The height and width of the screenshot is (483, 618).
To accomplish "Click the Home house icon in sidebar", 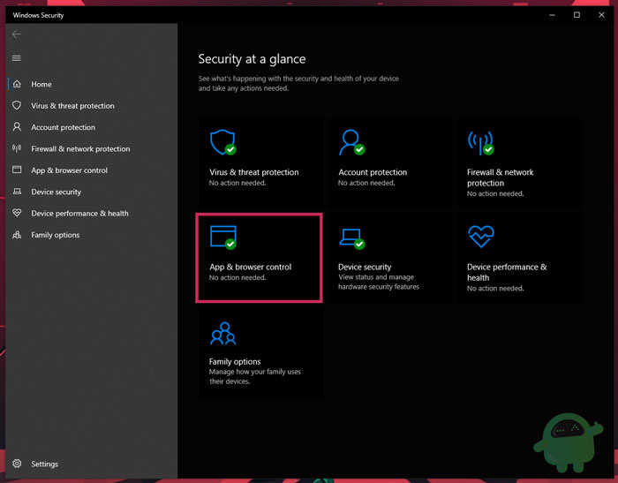I will tap(17, 84).
